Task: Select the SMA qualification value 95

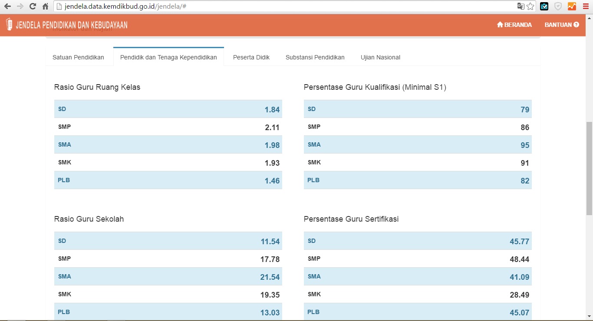Action: point(525,145)
